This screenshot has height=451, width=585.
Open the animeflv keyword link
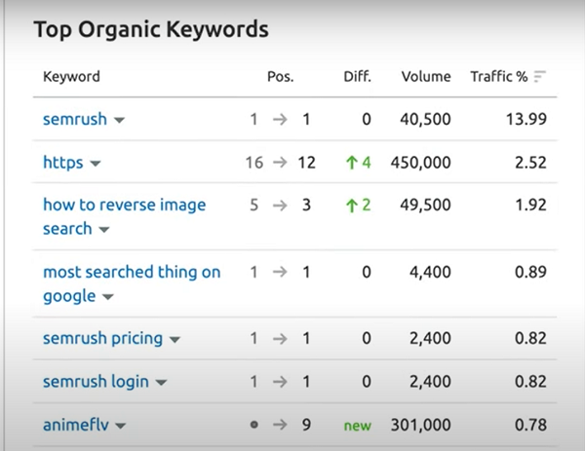pos(76,424)
